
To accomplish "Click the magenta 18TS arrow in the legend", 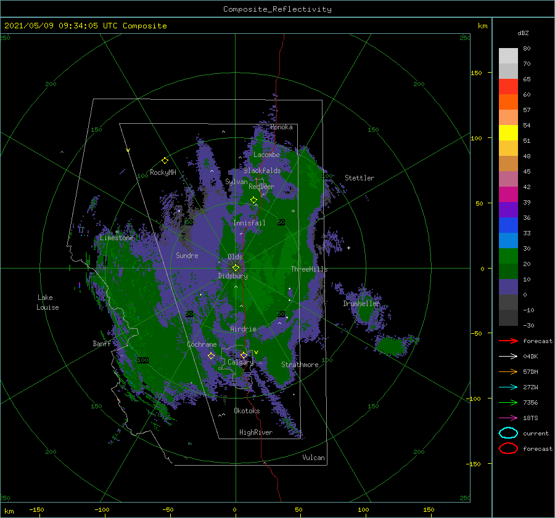I will pyautogui.click(x=508, y=418).
